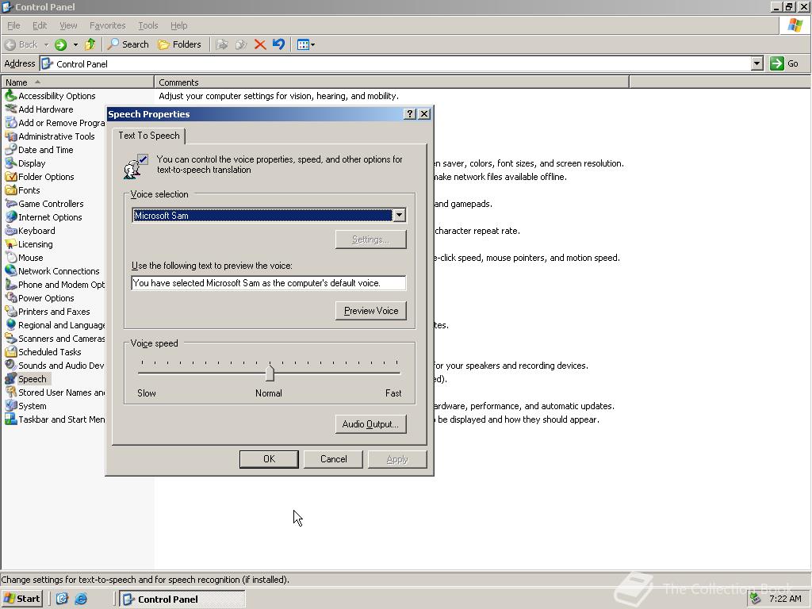
Task: Open Taskbar and Start Menu icon
Action: coord(10,419)
